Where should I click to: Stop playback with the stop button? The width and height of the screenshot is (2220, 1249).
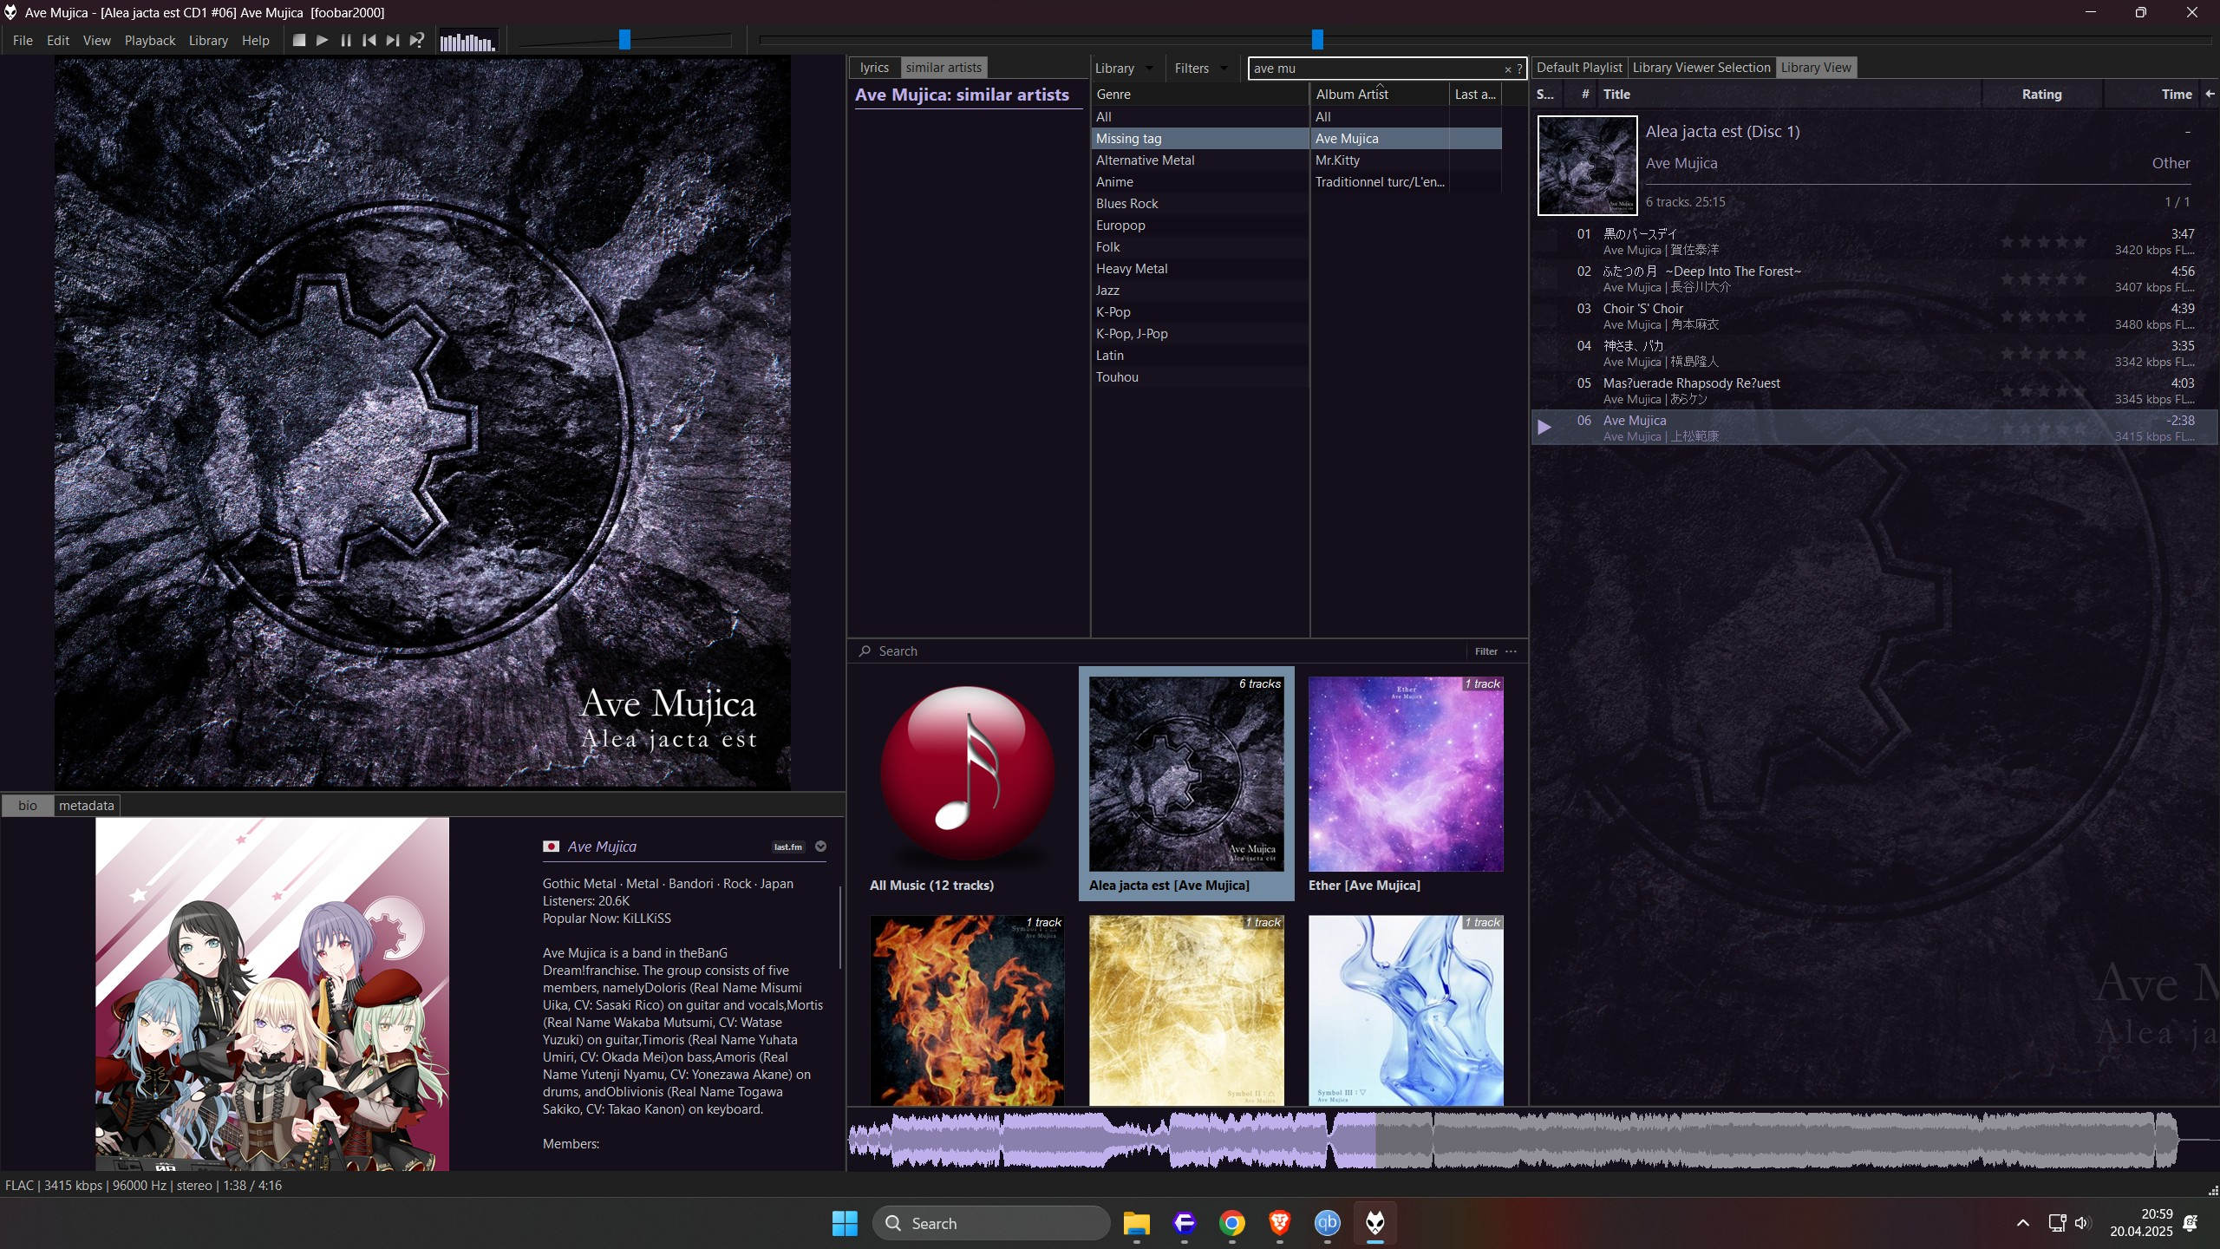click(x=299, y=40)
